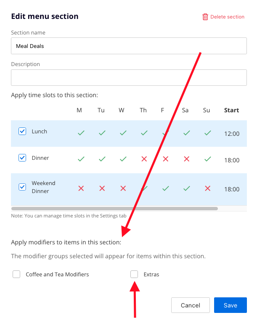Click Weekend Dinner Monday red cross icon
This screenshot has width=257, height=323.
(x=81, y=188)
